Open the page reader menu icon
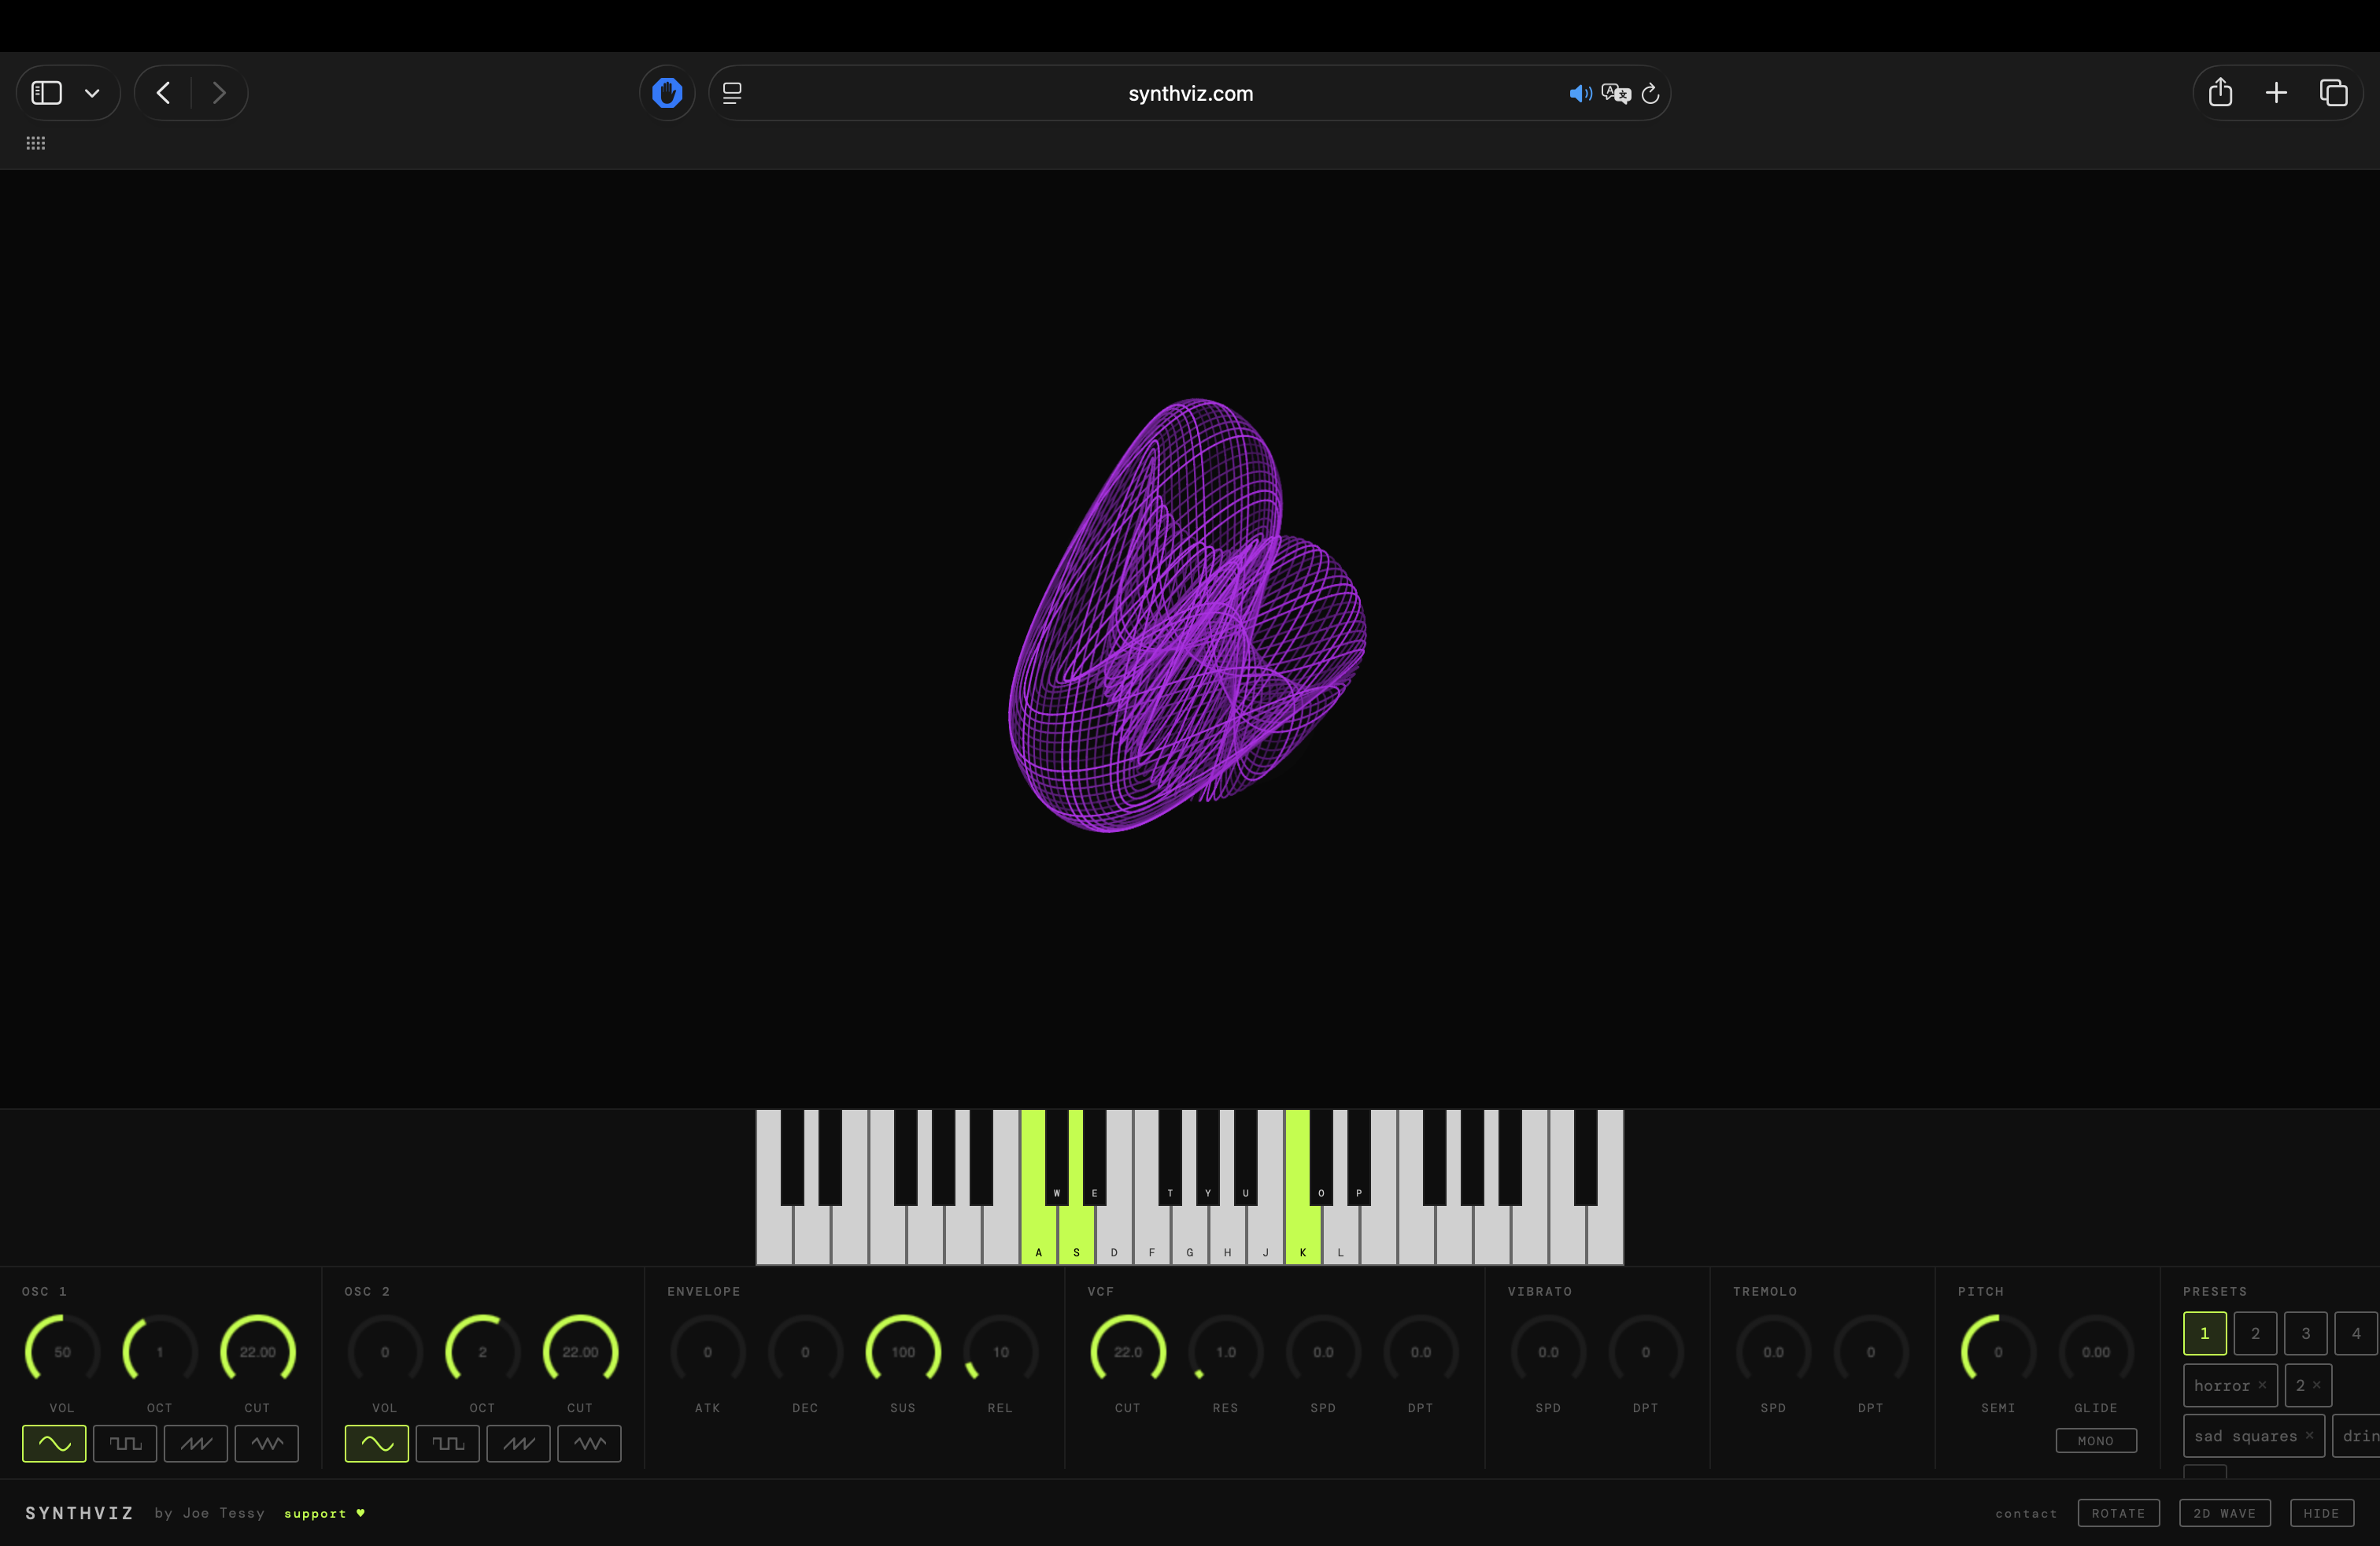This screenshot has height=1546, width=2380. point(732,93)
